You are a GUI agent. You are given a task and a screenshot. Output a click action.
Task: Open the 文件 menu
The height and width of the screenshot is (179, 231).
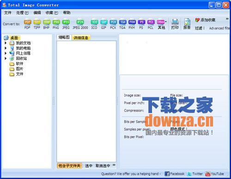(x=8, y=12)
